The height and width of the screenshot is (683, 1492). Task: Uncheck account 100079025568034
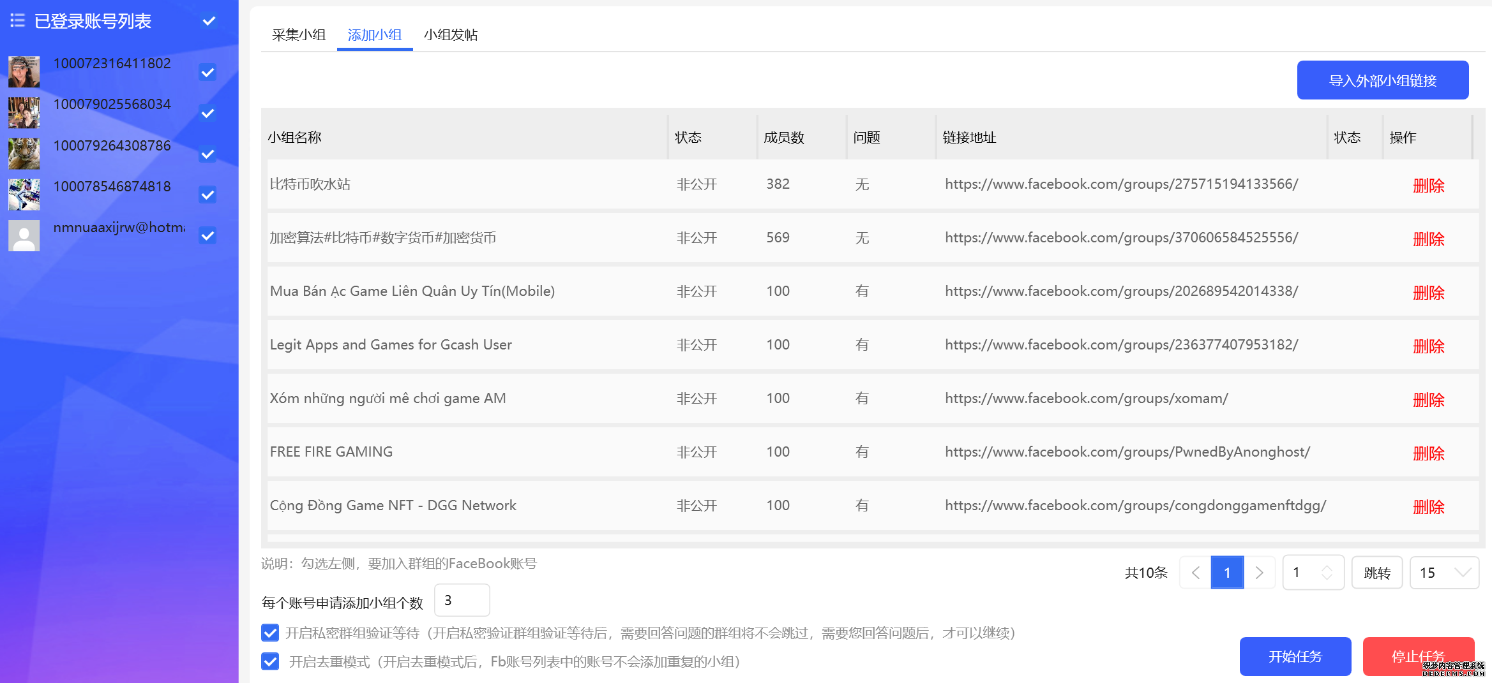(x=207, y=113)
